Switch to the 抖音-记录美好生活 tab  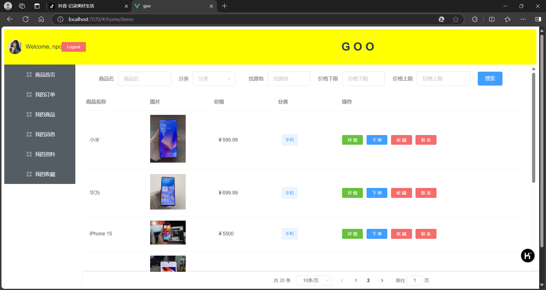click(89, 6)
